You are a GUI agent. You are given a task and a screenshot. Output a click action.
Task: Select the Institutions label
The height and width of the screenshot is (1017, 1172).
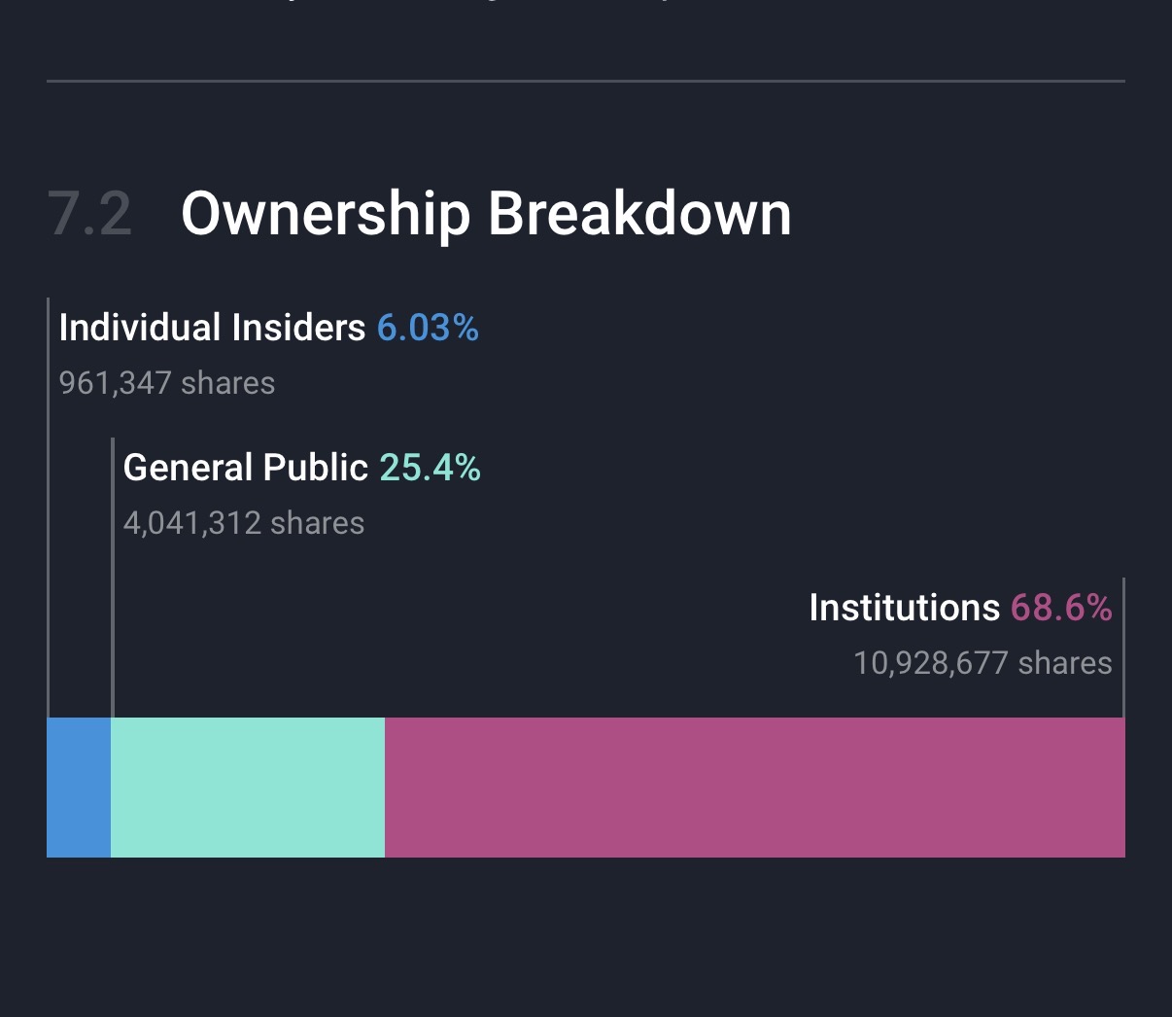coord(904,608)
